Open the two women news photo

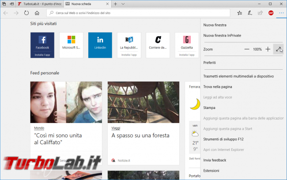[66, 102]
